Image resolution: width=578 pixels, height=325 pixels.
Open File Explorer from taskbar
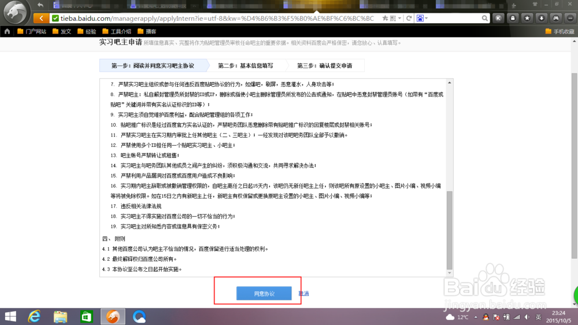tap(61, 316)
